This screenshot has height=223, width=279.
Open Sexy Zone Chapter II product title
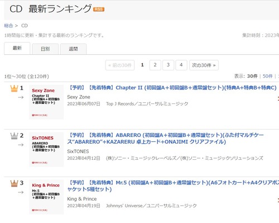(172, 88)
